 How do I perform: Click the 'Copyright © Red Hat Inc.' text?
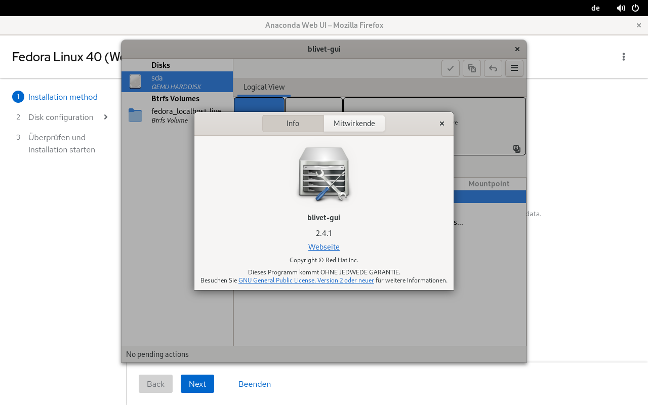tap(324, 260)
